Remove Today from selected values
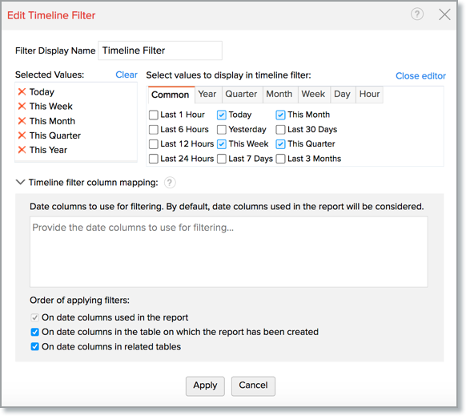 (22, 91)
